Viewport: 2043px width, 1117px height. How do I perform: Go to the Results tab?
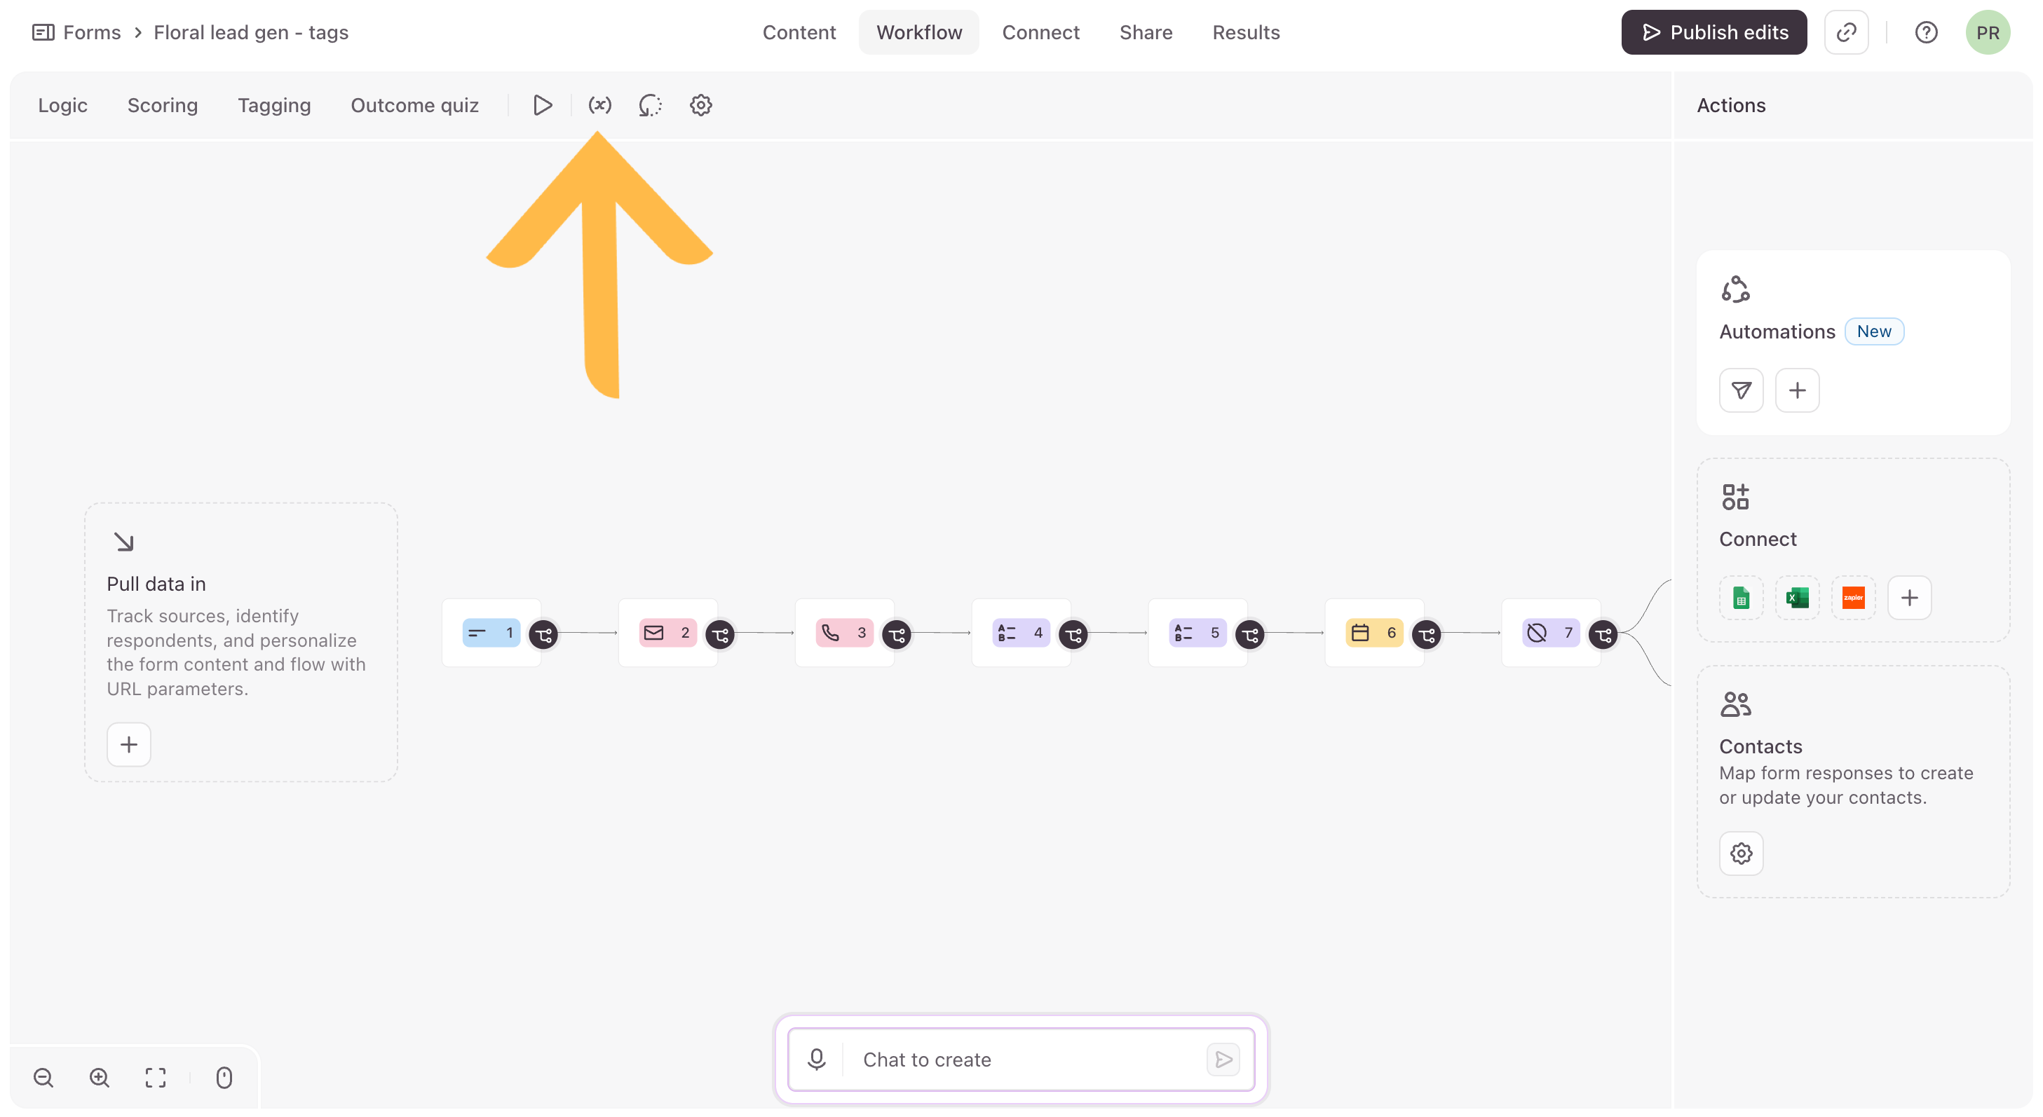tap(1245, 32)
